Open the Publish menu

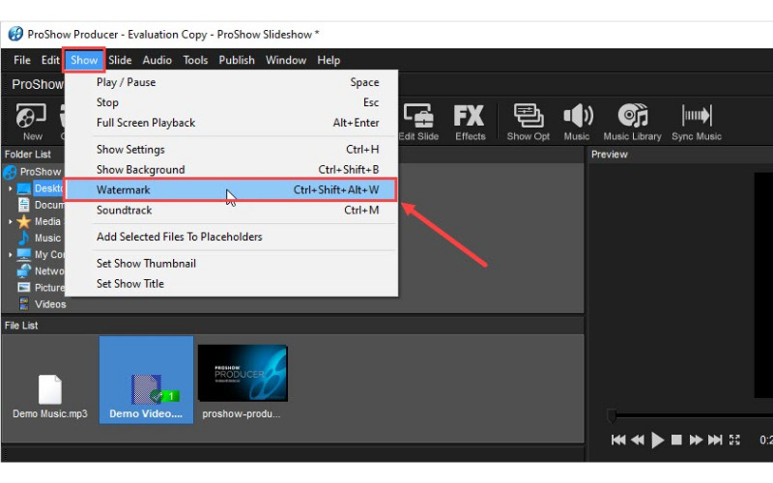coord(237,60)
